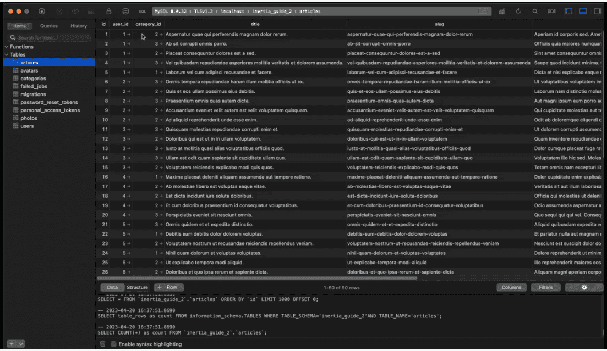This screenshot has width=607, height=351.
Task: Clear the log with the trash icon
Action: pos(102,343)
